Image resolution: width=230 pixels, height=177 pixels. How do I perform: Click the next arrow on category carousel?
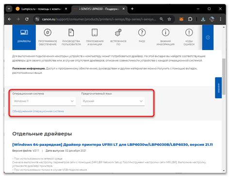click(208, 37)
